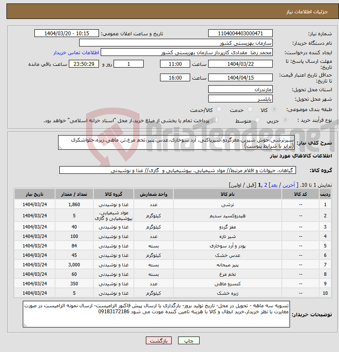Click the کد کالا column header
The image size is (339, 352).
(300, 194)
